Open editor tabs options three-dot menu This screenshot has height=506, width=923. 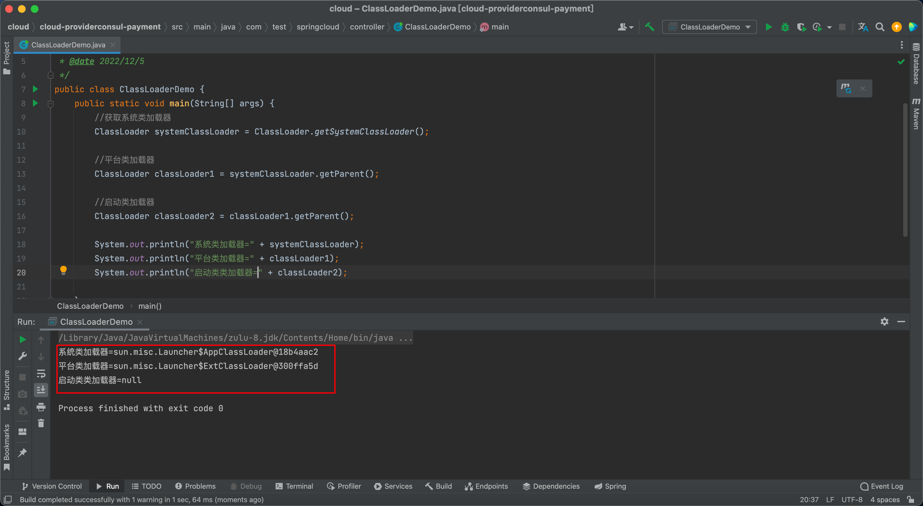(902, 45)
